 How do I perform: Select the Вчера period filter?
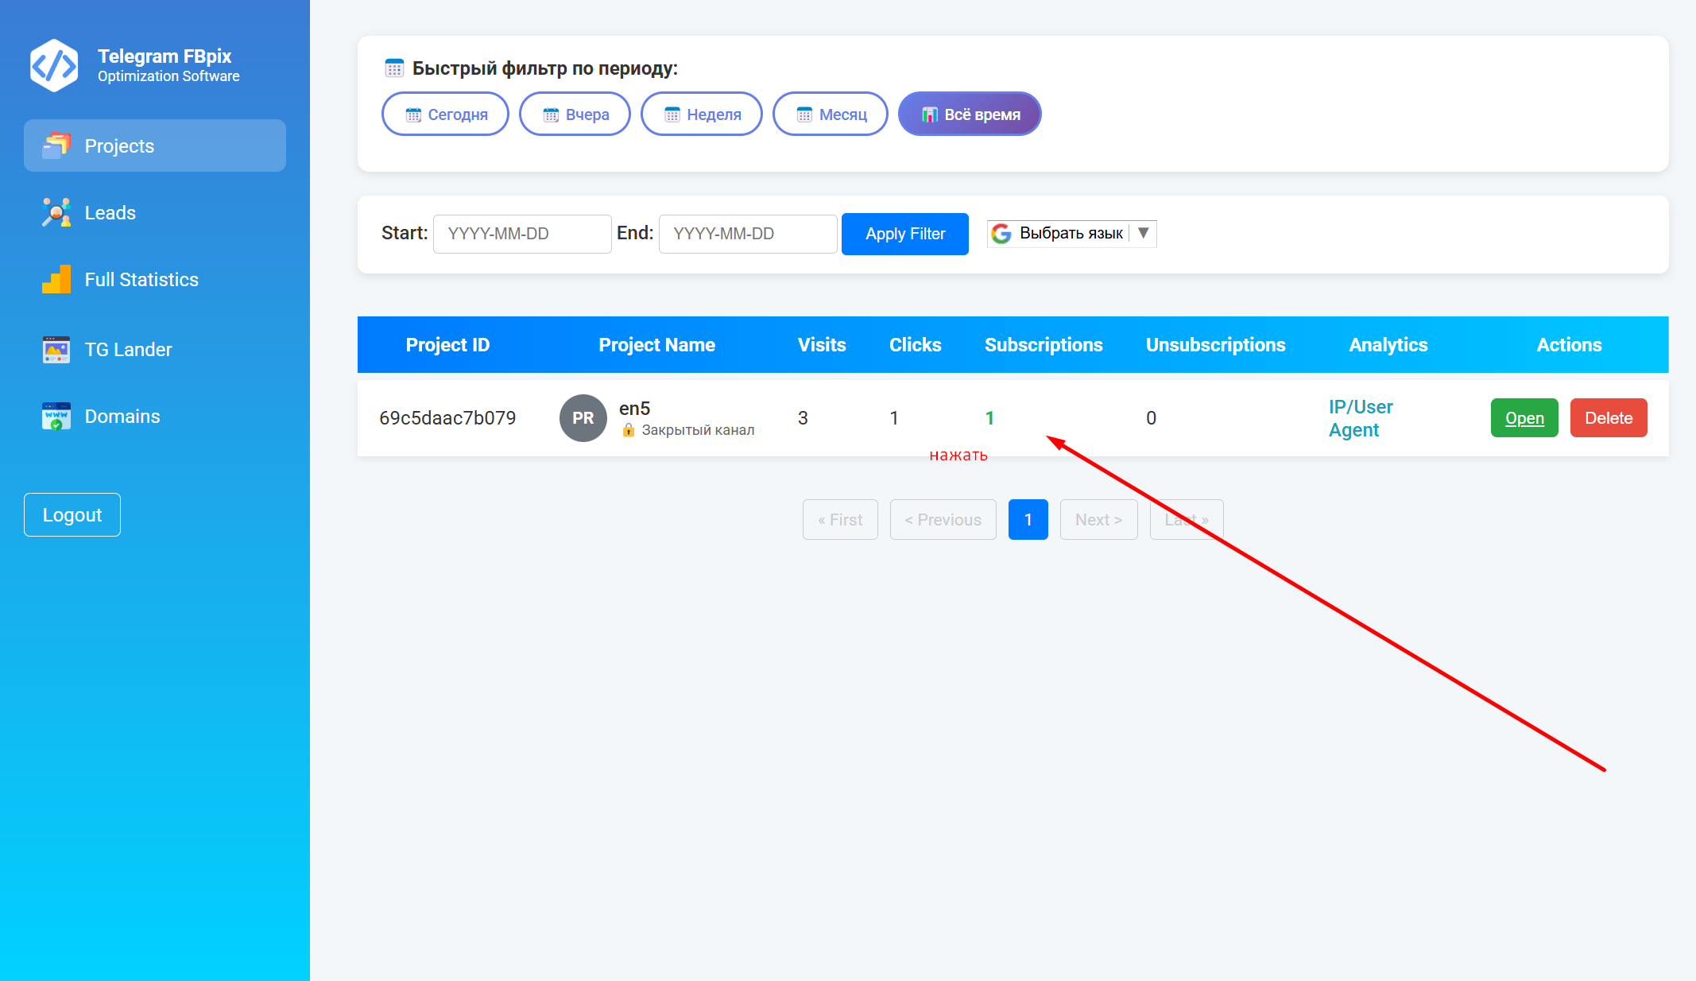point(575,114)
